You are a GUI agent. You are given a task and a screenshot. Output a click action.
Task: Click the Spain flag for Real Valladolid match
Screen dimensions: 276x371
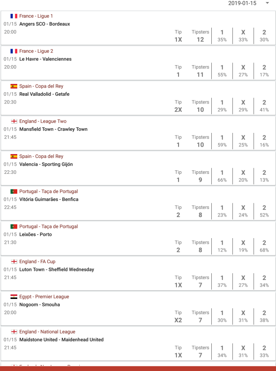coord(14,86)
